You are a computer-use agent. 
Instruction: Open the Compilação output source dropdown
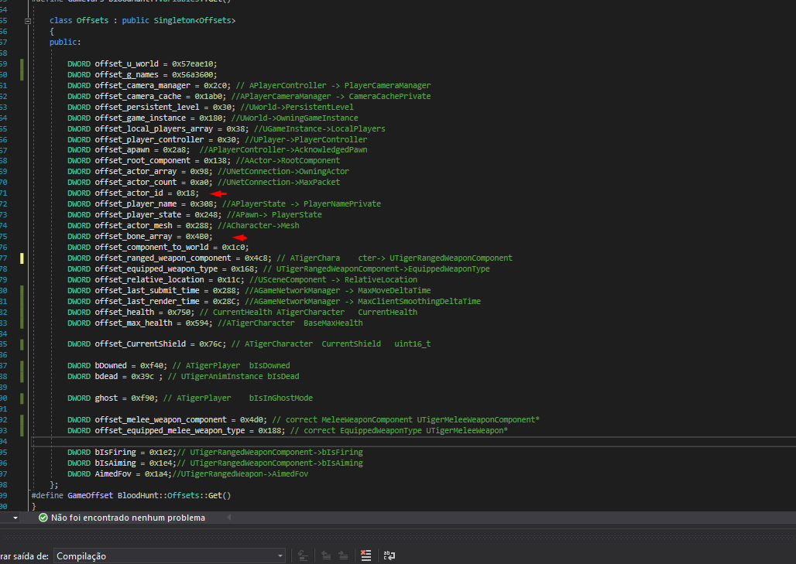[x=170, y=556]
